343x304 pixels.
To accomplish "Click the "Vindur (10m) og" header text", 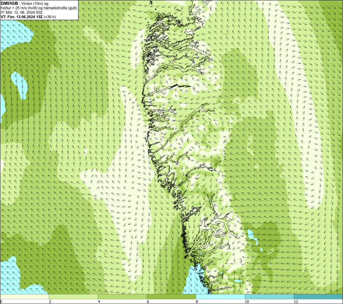I will tap(35, 4).
